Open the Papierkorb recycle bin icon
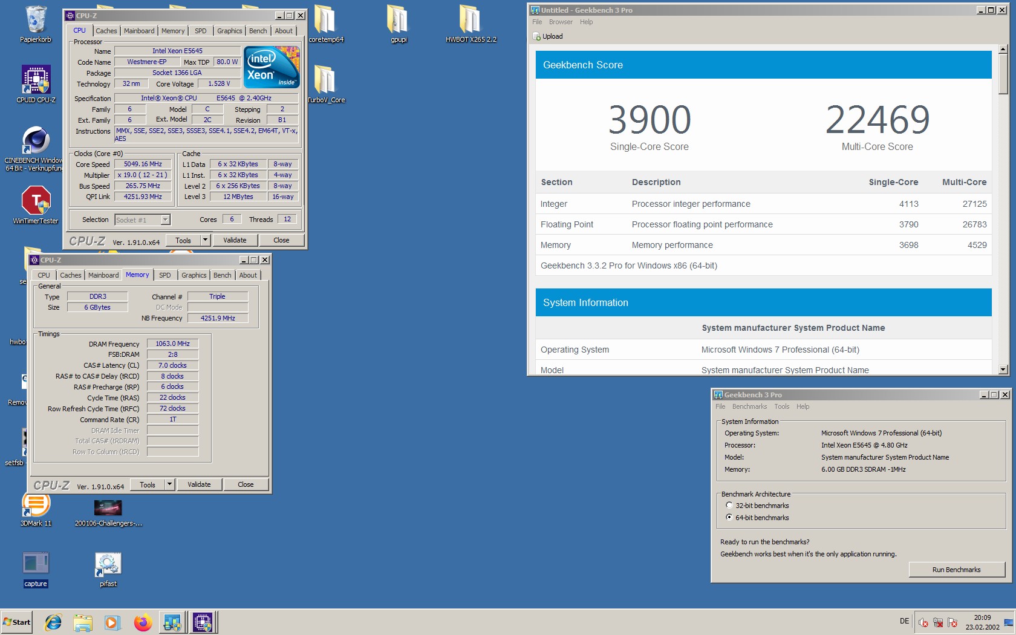Image resolution: width=1016 pixels, height=635 pixels. (36, 24)
